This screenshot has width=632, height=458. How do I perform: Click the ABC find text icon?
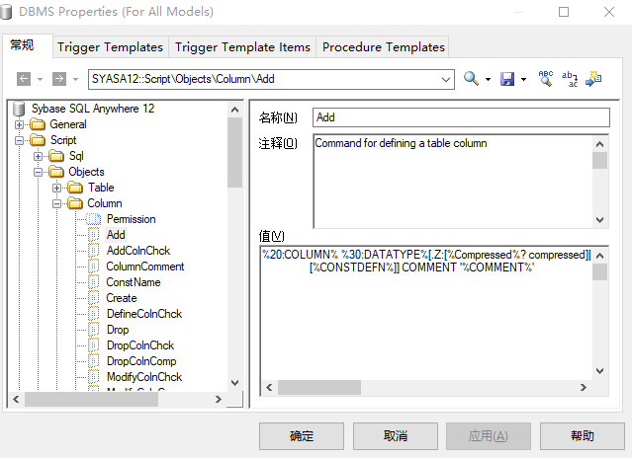coord(545,78)
